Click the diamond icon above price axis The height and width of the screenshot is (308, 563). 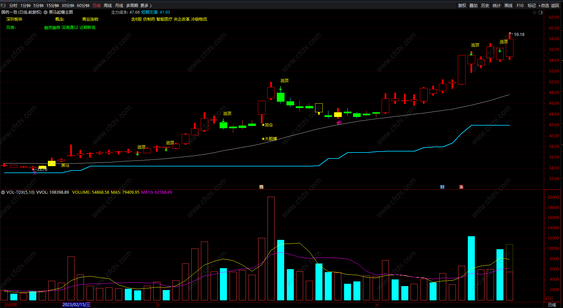535,12
